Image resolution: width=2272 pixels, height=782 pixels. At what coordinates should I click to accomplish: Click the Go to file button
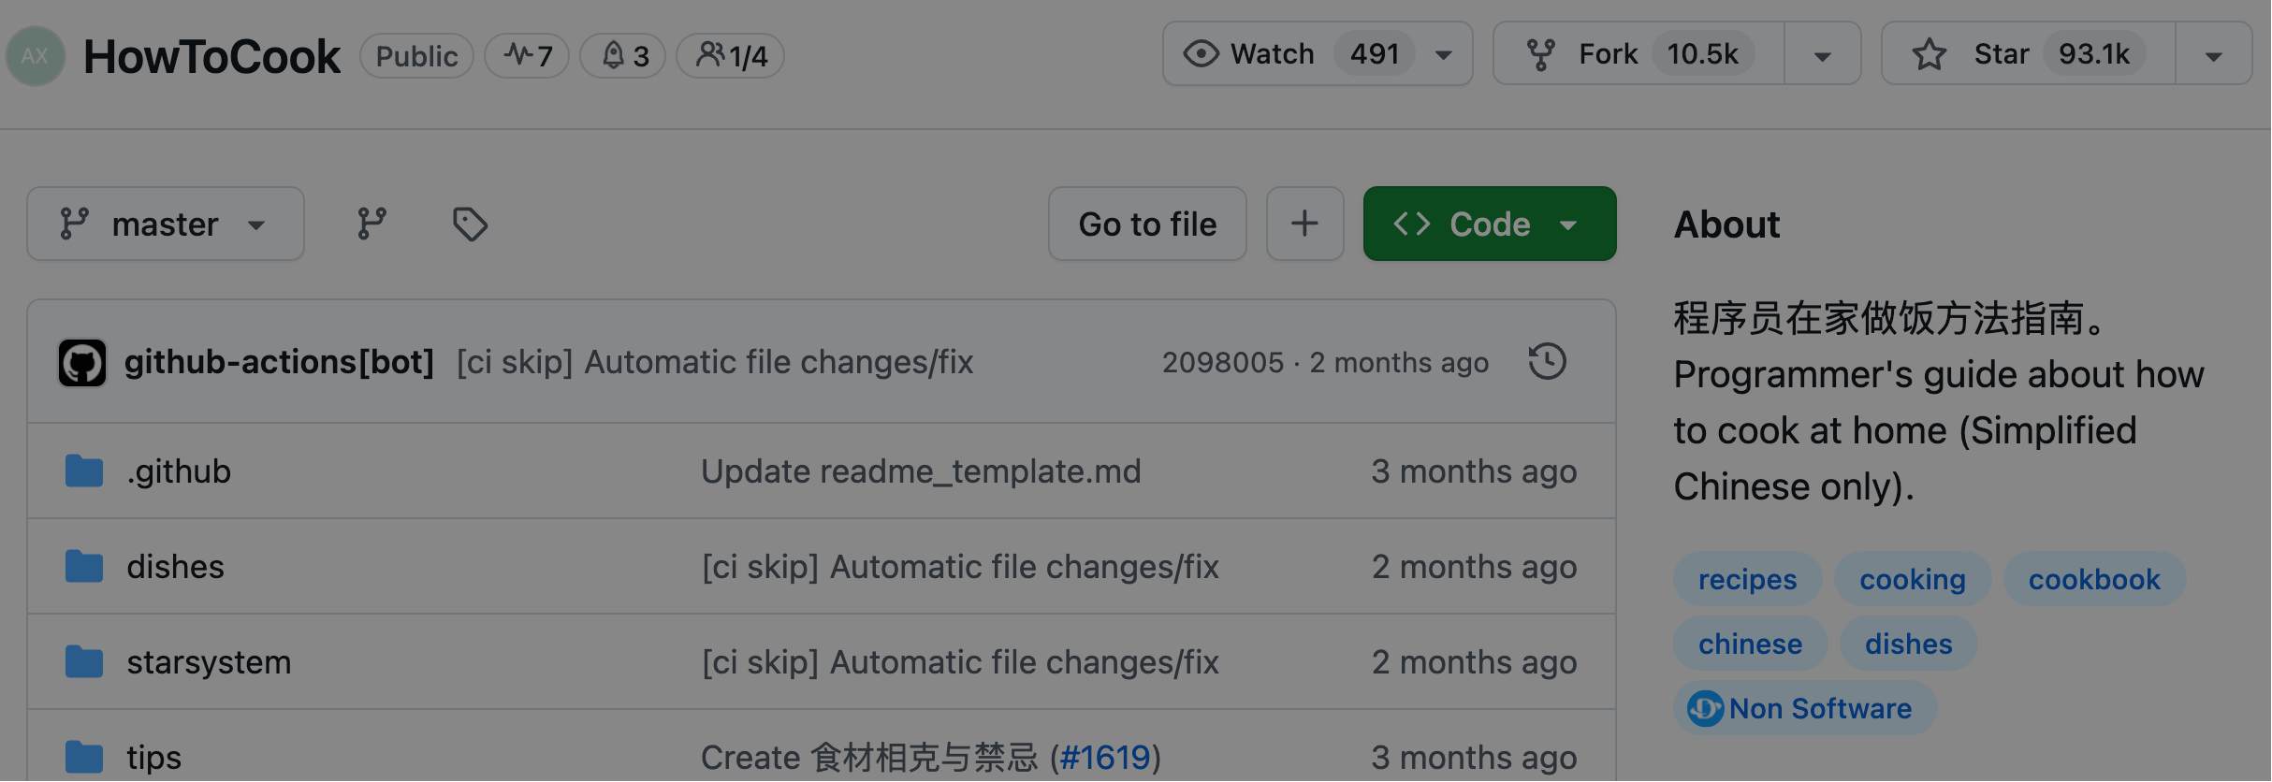[x=1147, y=224]
